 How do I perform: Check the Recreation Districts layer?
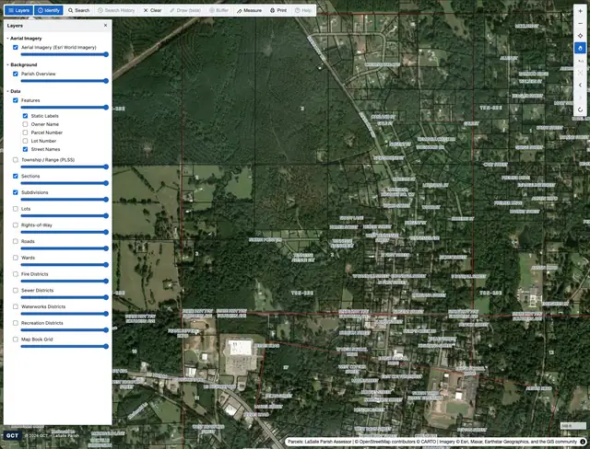[16, 323]
